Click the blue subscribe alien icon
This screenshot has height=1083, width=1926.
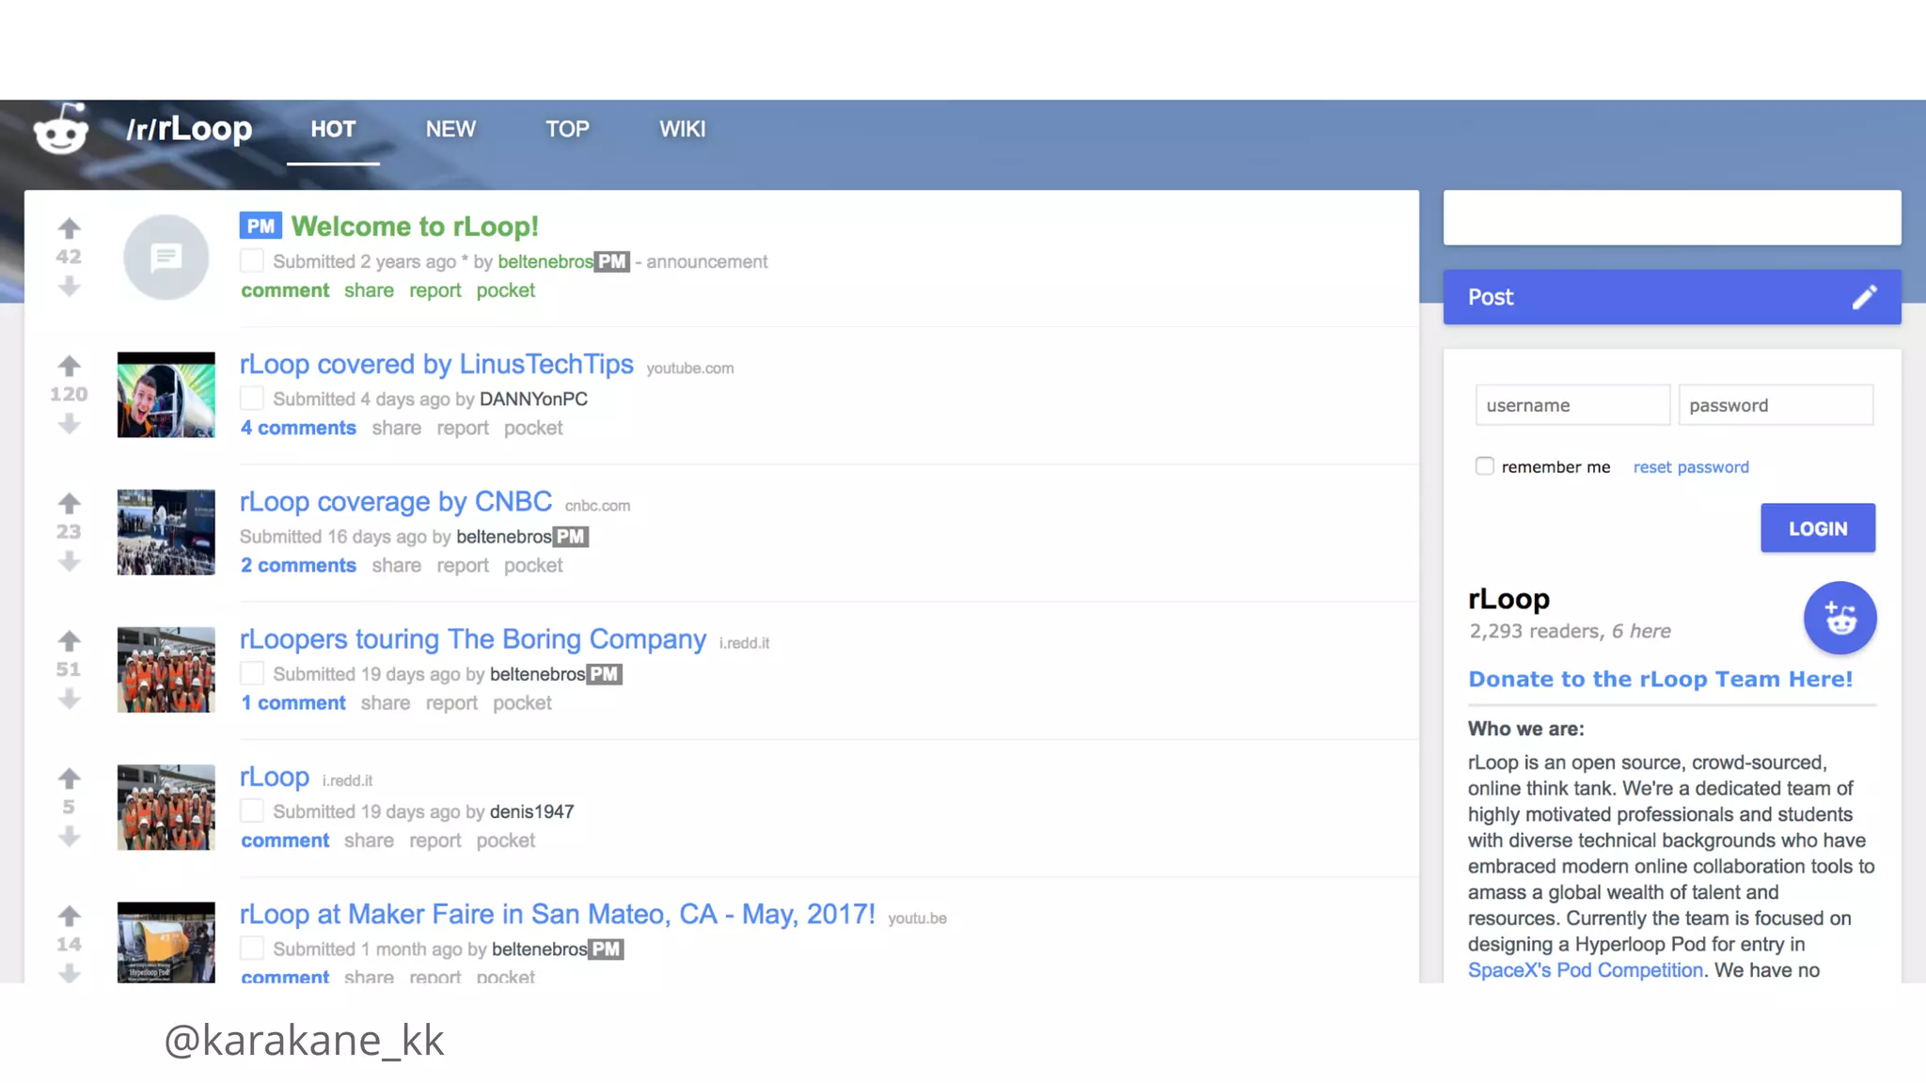1839,618
